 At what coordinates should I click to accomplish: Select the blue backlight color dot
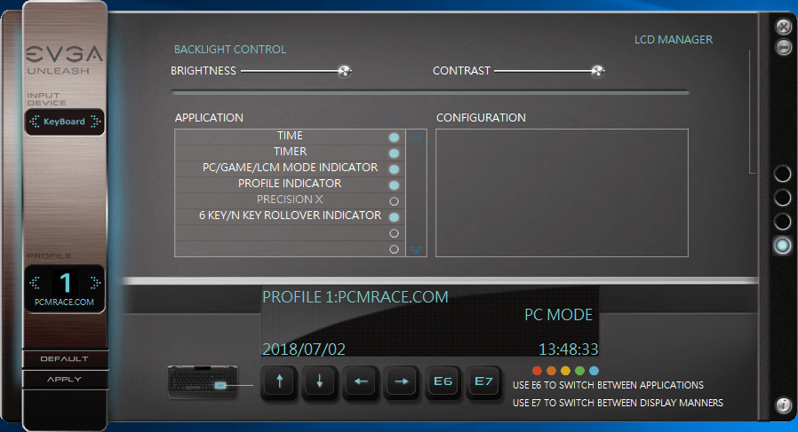pos(594,371)
